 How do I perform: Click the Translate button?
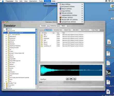43,26
